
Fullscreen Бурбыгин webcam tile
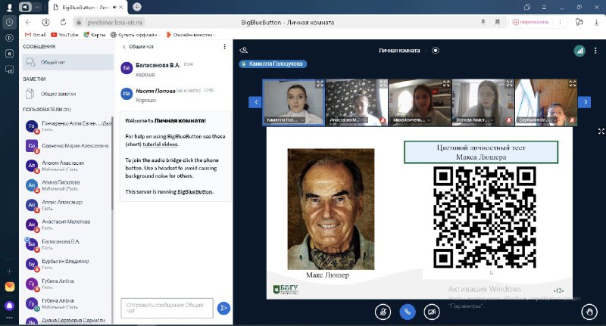click(x=573, y=83)
